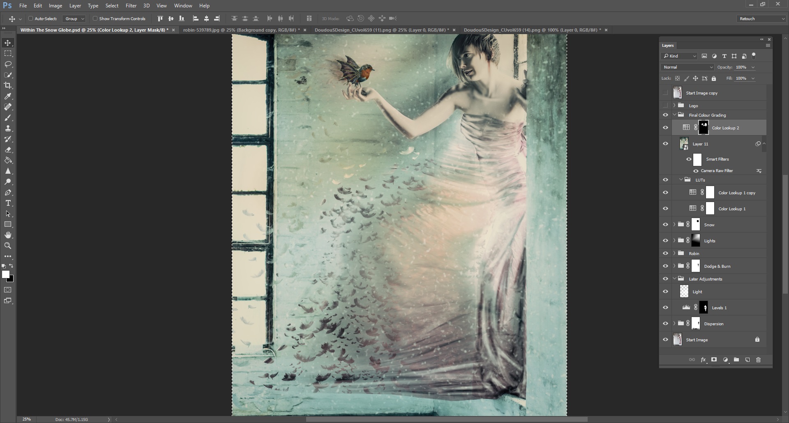Viewport: 789px width, 423px height.
Task: Activate the Crop tool
Action: click(8, 85)
